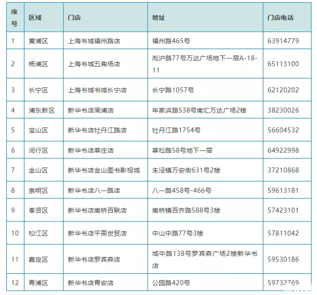The image size is (317, 295).
Task: Click phone number 57423101
Action: (x=283, y=210)
